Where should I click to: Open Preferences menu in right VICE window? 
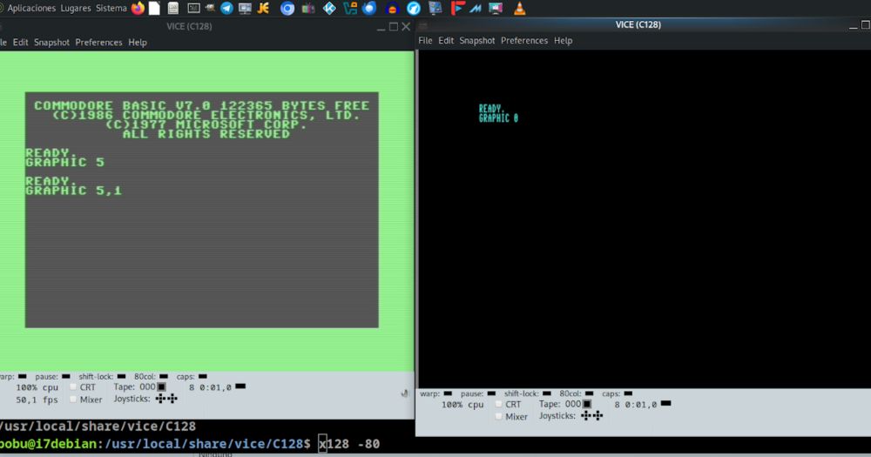[x=523, y=41]
